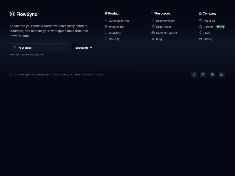The height and width of the screenshot is (176, 235).
Task: Open the Twitter social icon
Action: [x=194, y=75]
